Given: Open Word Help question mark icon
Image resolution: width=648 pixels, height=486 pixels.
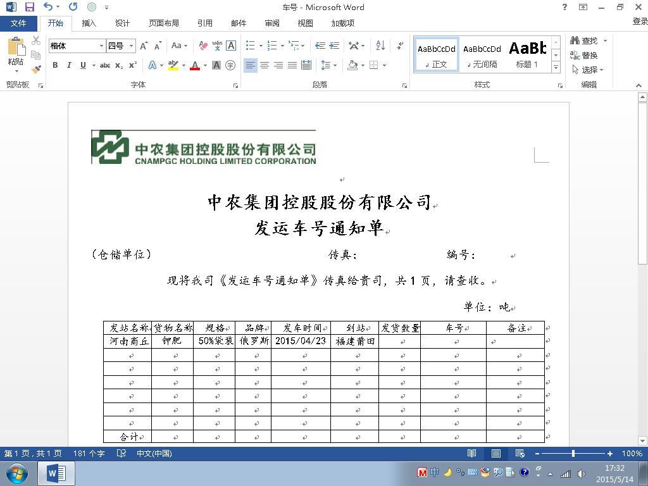Looking at the screenshot, I should 564,7.
